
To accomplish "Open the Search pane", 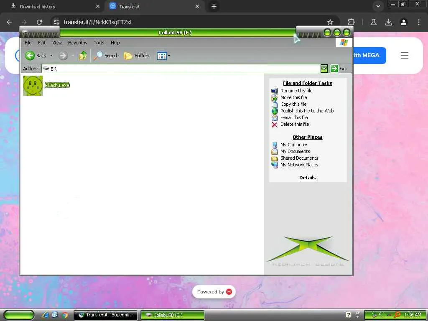I will (x=106, y=56).
